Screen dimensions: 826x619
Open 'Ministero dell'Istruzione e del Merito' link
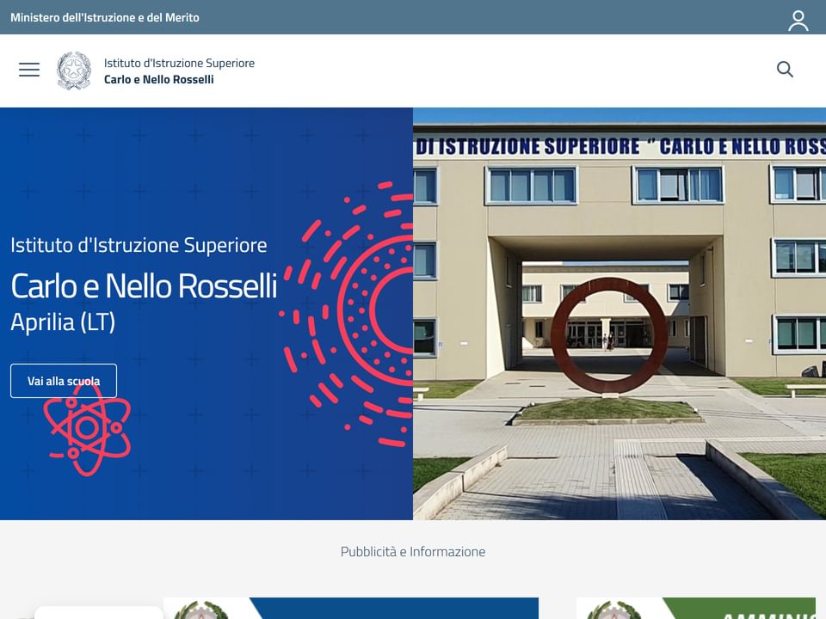105,17
